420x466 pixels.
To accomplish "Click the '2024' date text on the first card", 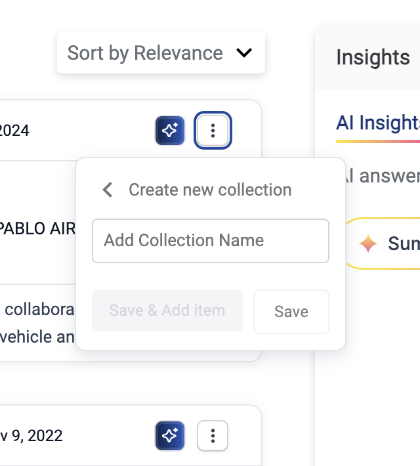I will click(14, 131).
